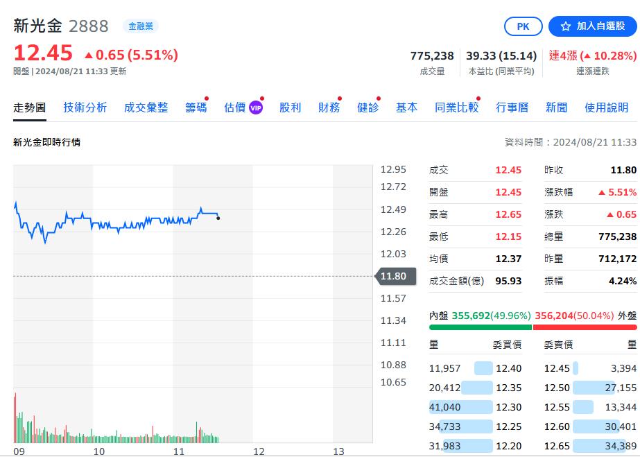Click the 775,238 volume figure in header
This screenshot has width=640, height=457.
pos(432,56)
